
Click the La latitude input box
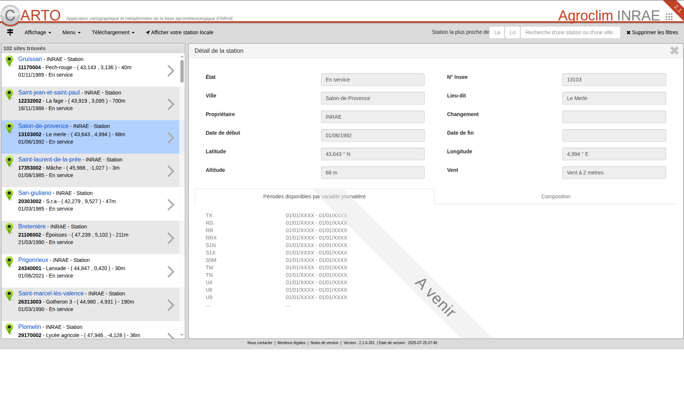point(497,32)
